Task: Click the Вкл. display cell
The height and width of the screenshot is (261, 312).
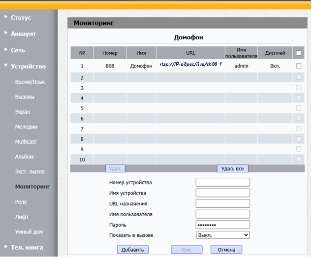Action: (x=275, y=66)
